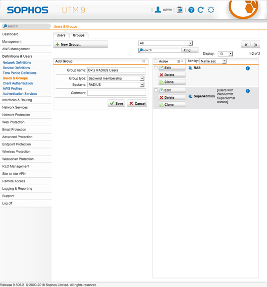Focus the Comment input field
The image size is (267, 287).
click(x=116, y=93)
